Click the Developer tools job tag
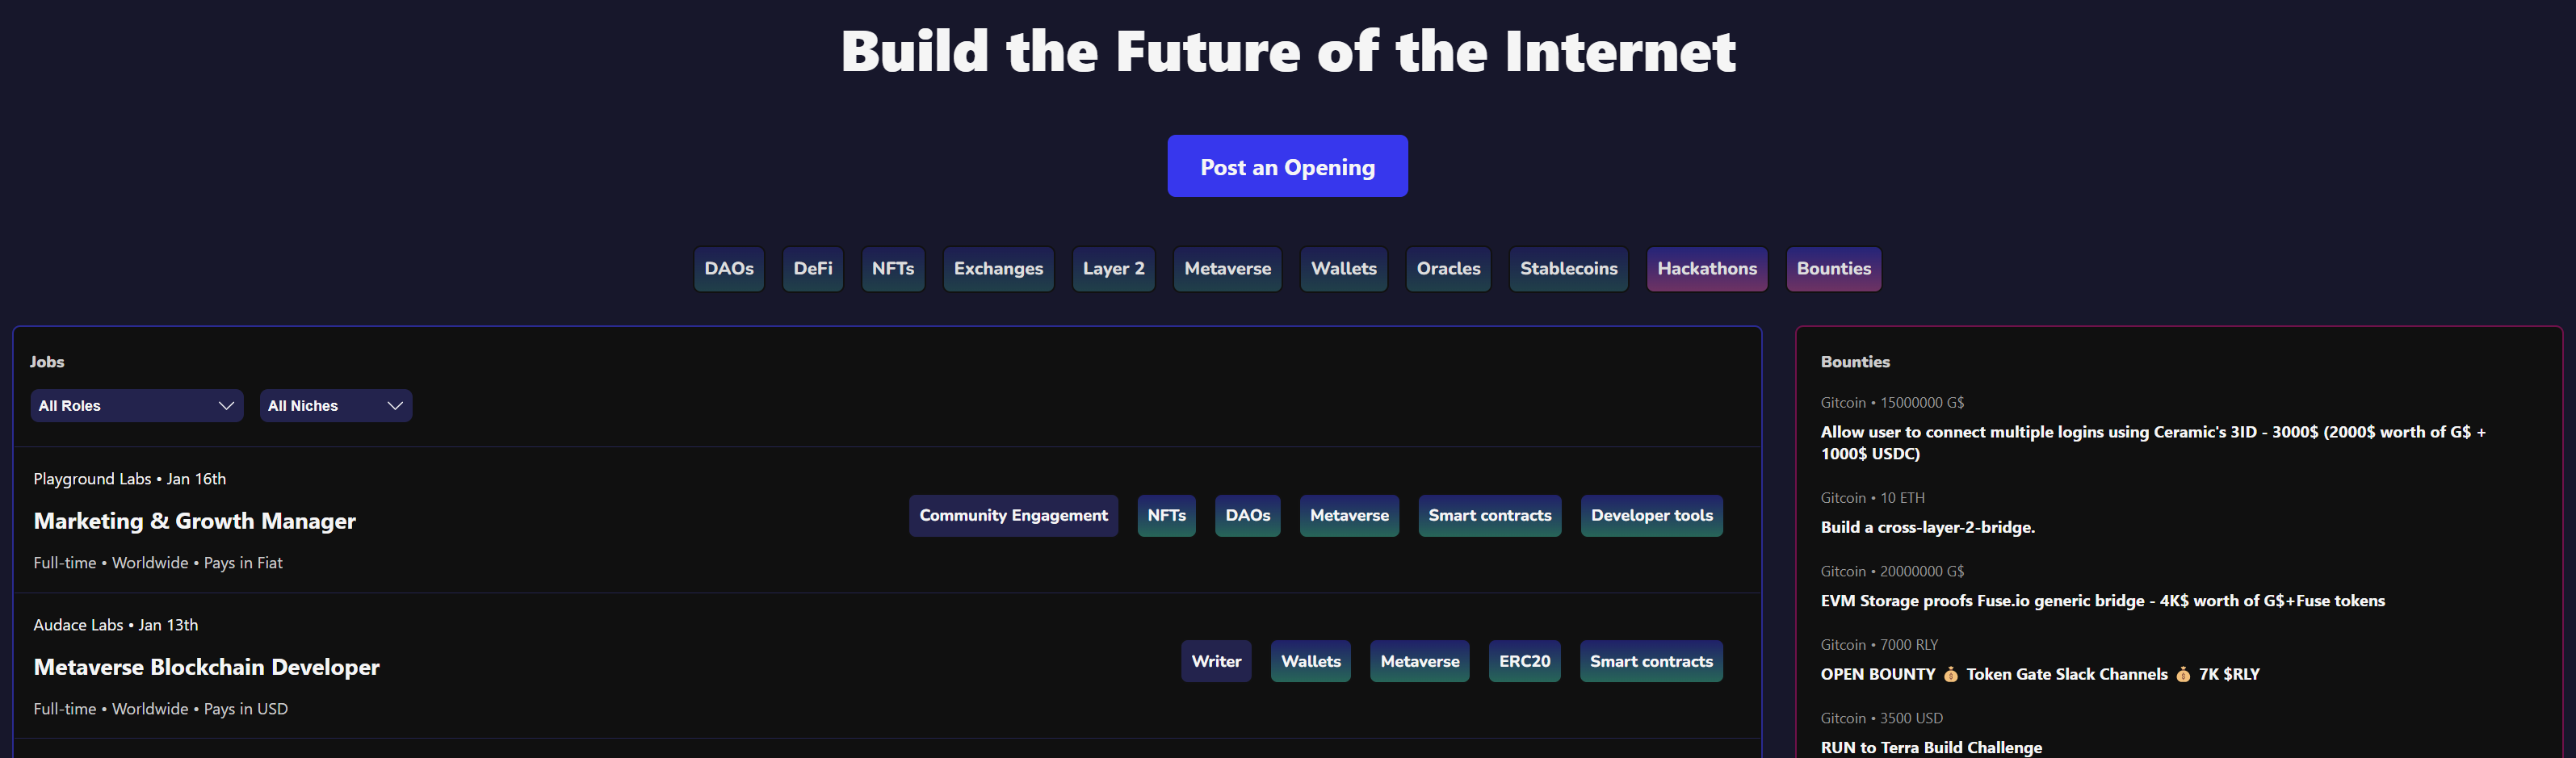 pyautogui.click(x=1651, y=516)
